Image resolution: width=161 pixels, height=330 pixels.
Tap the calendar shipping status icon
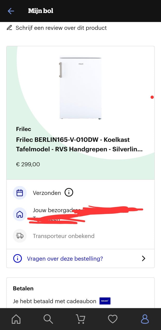point(20,193)
